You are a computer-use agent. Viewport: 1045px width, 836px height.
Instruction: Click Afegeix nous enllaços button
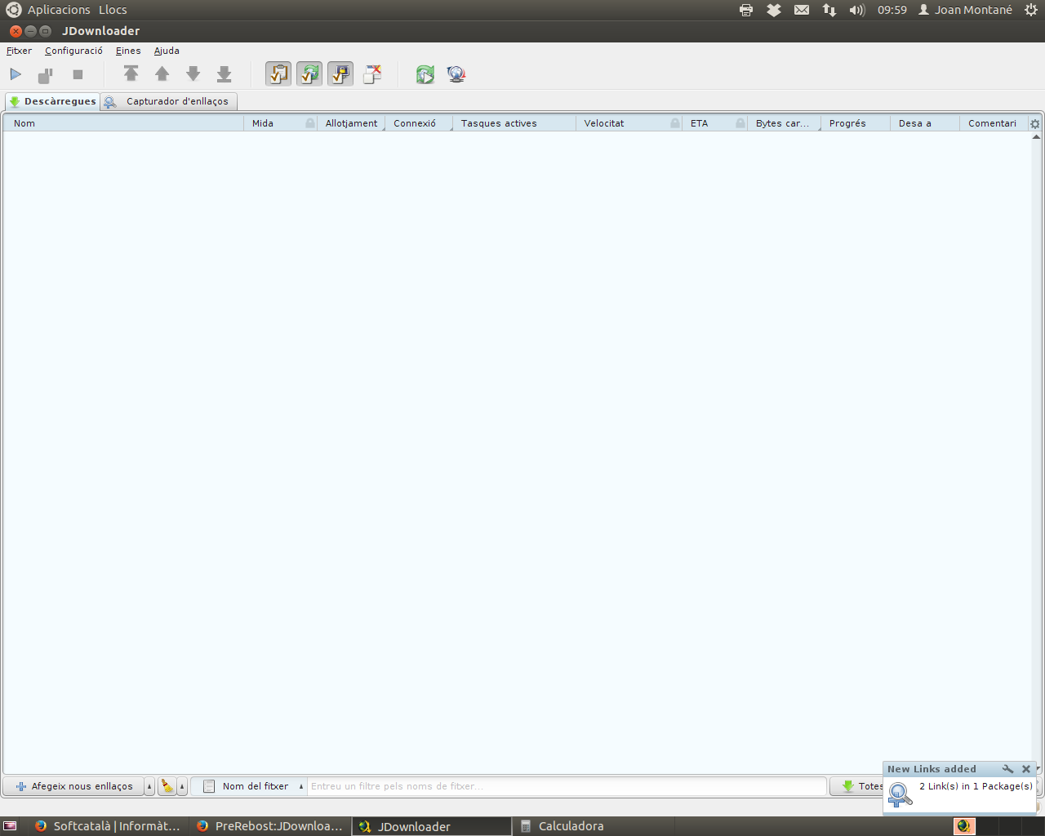coord(73,786)
